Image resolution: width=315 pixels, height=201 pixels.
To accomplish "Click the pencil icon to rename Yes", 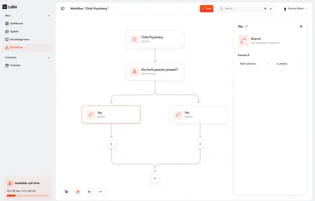I will [x=246, y=26].
